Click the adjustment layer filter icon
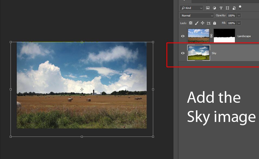Viewport: 259px width, 159px height. click(x=214, y=8)
